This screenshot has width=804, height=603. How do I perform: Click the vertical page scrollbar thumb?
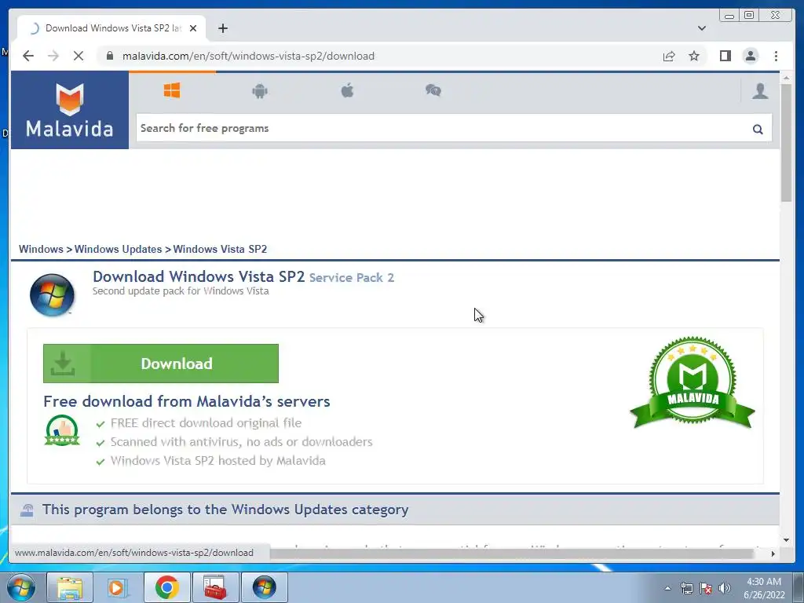pos(787,143)
